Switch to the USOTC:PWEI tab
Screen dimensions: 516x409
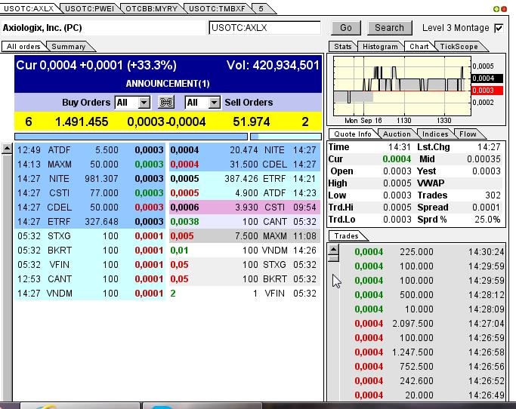click(89, 8)
